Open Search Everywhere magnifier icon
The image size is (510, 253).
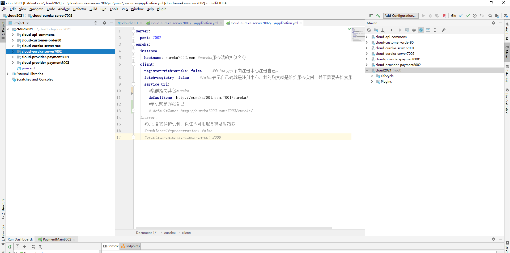[490, 16]
